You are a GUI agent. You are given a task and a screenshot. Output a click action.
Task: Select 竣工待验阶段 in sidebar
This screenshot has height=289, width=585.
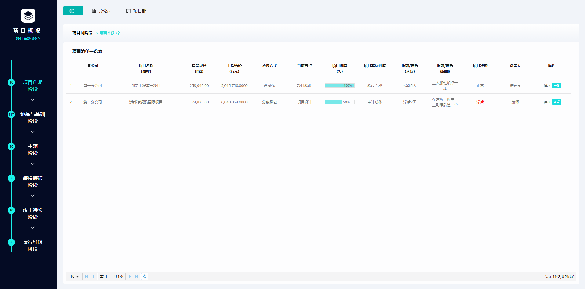(33, 214)
